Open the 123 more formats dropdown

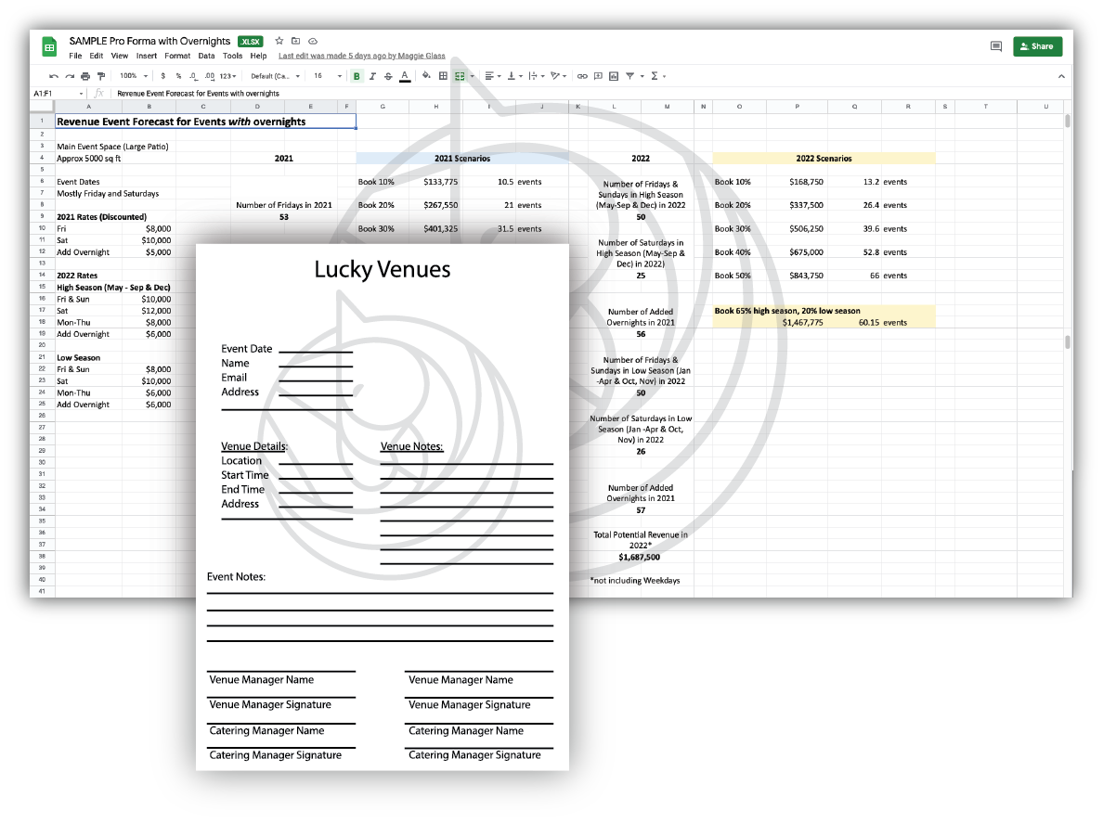click(x=227, y=76)
